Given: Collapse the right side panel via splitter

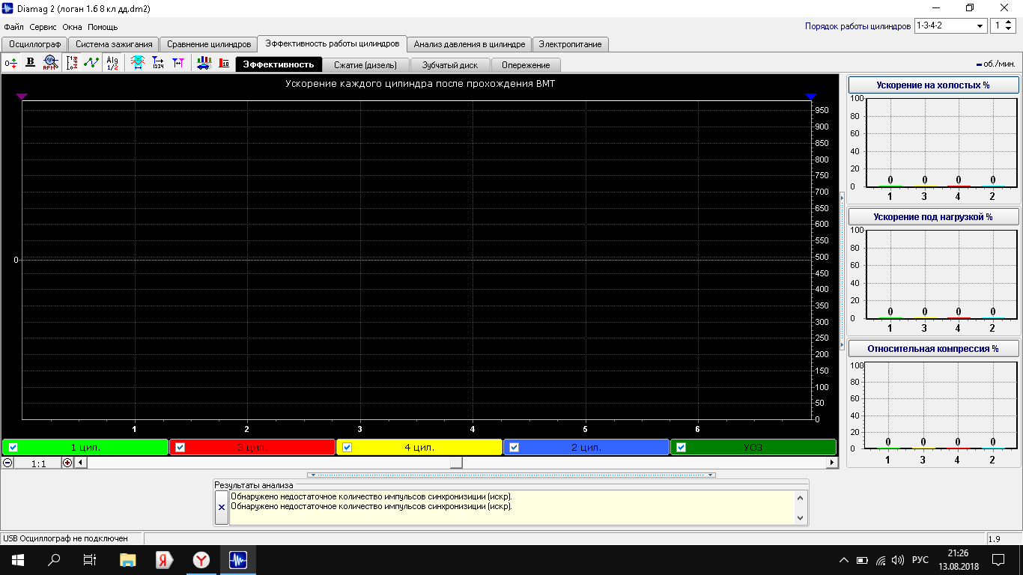Looking at the screenshot, I should click(842, 270).
